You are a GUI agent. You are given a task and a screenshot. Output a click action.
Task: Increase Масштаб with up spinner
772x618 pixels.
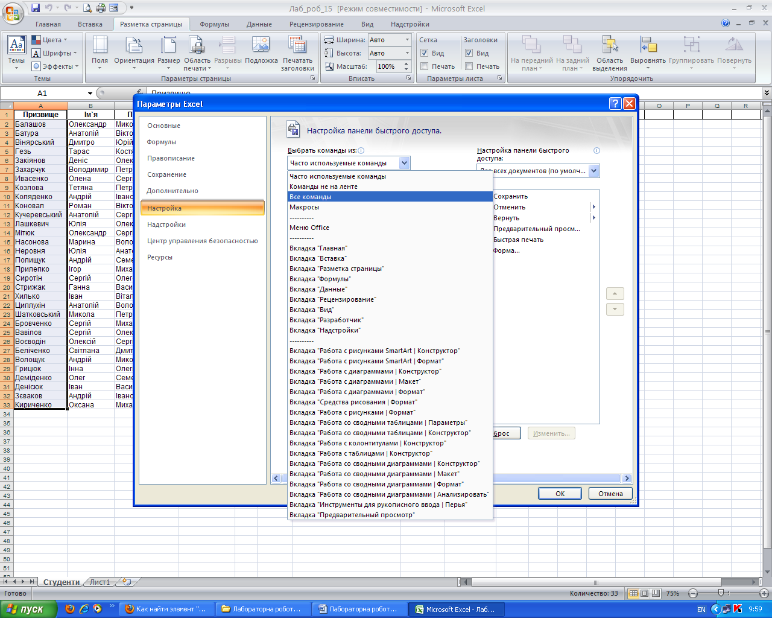[x=407, y=63]
